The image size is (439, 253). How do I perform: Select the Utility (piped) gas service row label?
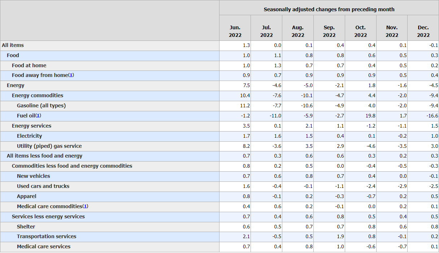(x=49, y=146)
